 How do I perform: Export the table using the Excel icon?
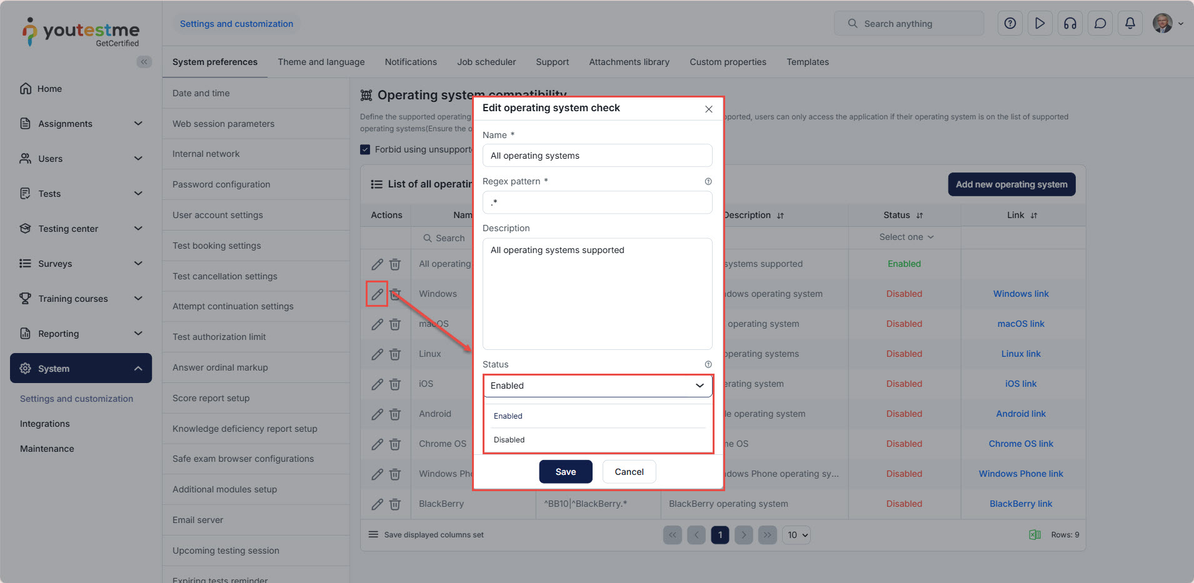point(1035,535)
